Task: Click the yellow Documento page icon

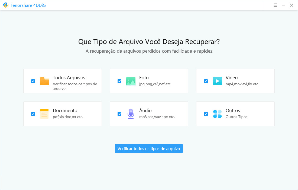Action: pyautogui.click(x=44, y=114)
